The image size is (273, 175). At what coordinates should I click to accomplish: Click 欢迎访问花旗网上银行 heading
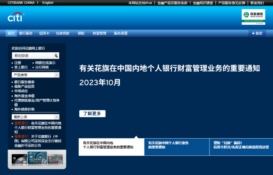point(28,48)
